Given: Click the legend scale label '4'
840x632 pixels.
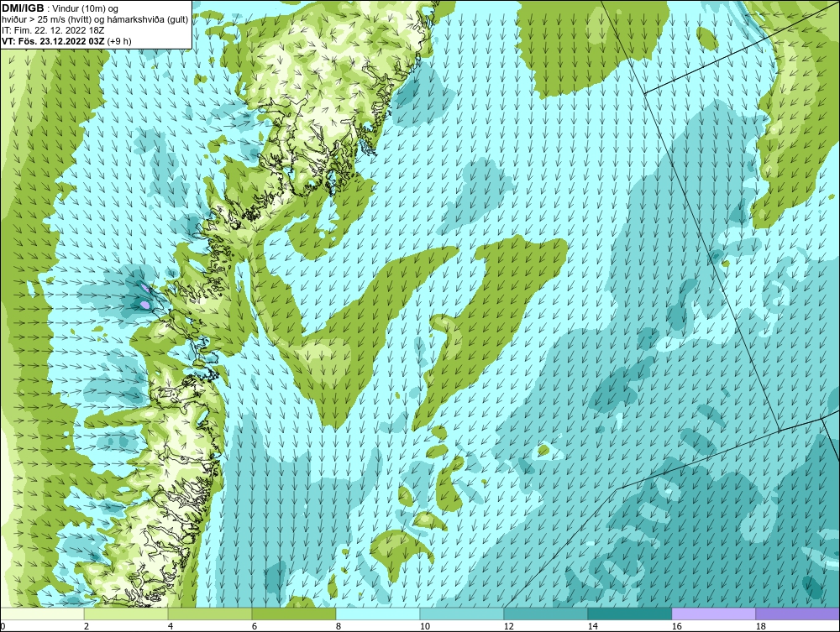Looking at the screenshot, I should (x=171, y=626).
